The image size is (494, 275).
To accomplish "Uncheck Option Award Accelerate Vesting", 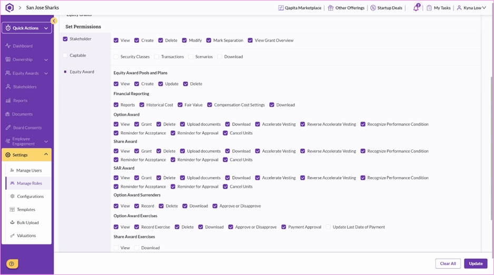I will click(x=258, y=124).
